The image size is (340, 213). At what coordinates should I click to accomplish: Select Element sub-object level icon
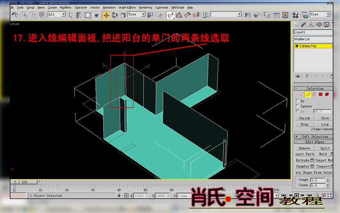(x=327, y=94)
